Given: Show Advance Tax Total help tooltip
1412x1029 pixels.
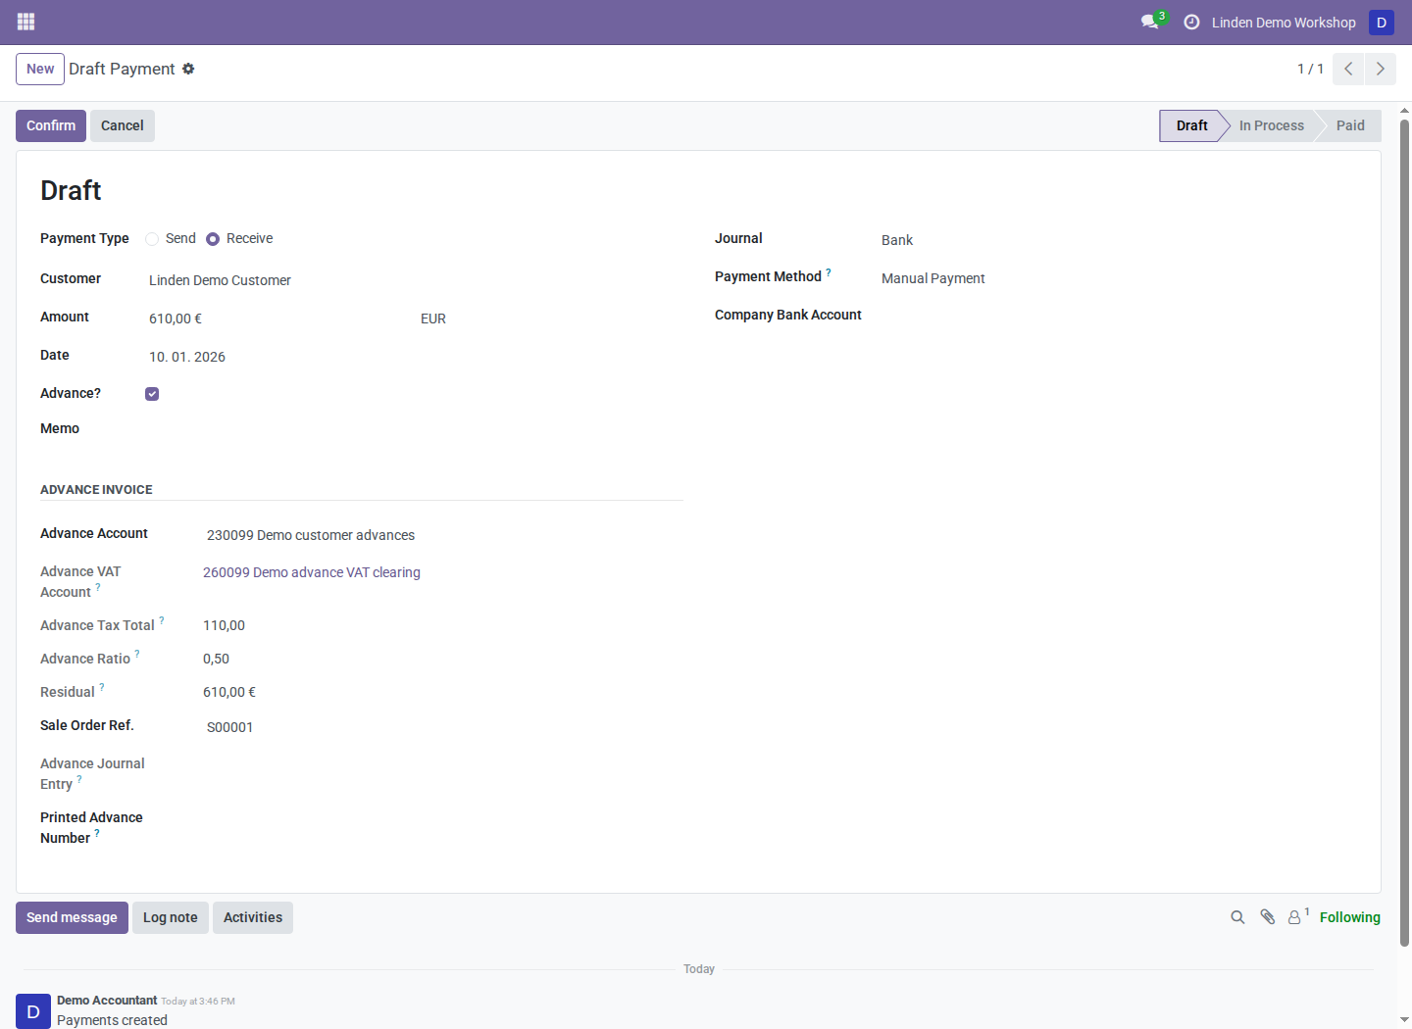Looking at the screenshot, I should coord(162,621).
